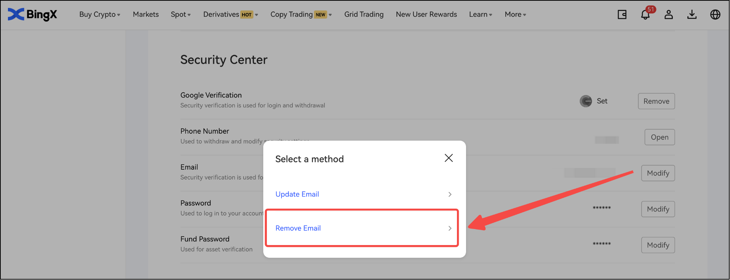Image resolution: width=730 pixels, height=280 pixels.
Task: Expand the Spot dropdown menu
Action: [x=181, y=15]
